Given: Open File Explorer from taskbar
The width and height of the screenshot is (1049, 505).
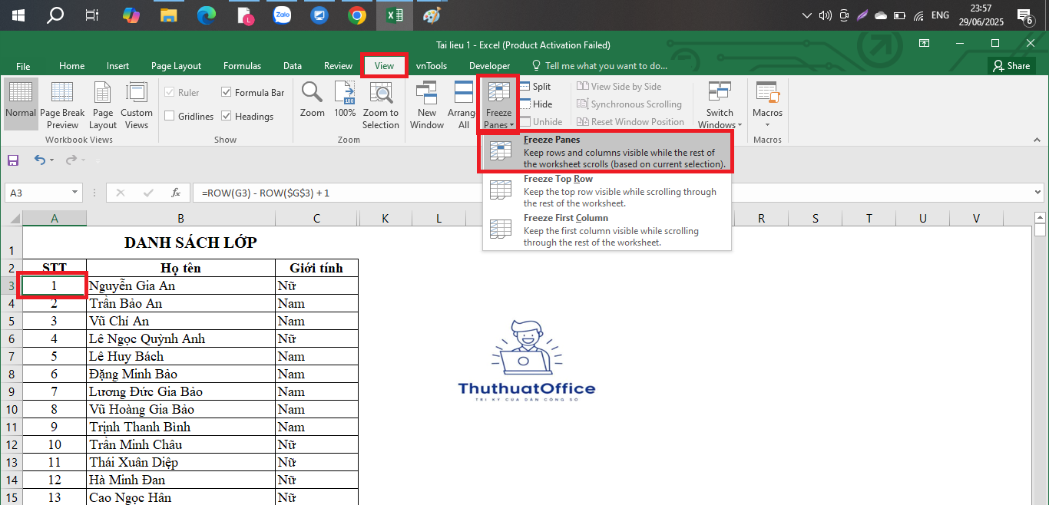Looking at the screenshot, I should point(168,15).
